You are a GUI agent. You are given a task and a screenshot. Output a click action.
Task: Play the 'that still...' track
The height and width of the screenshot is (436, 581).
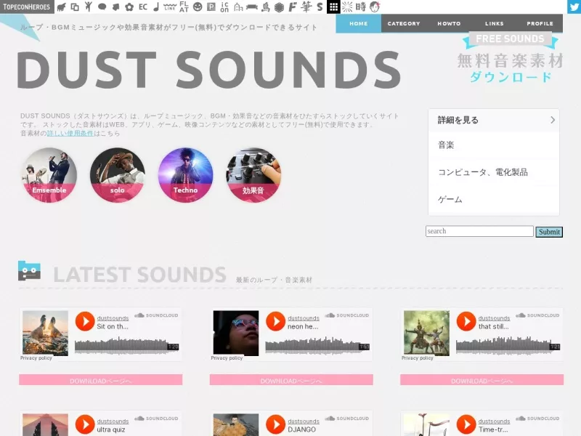pos(466,321)
